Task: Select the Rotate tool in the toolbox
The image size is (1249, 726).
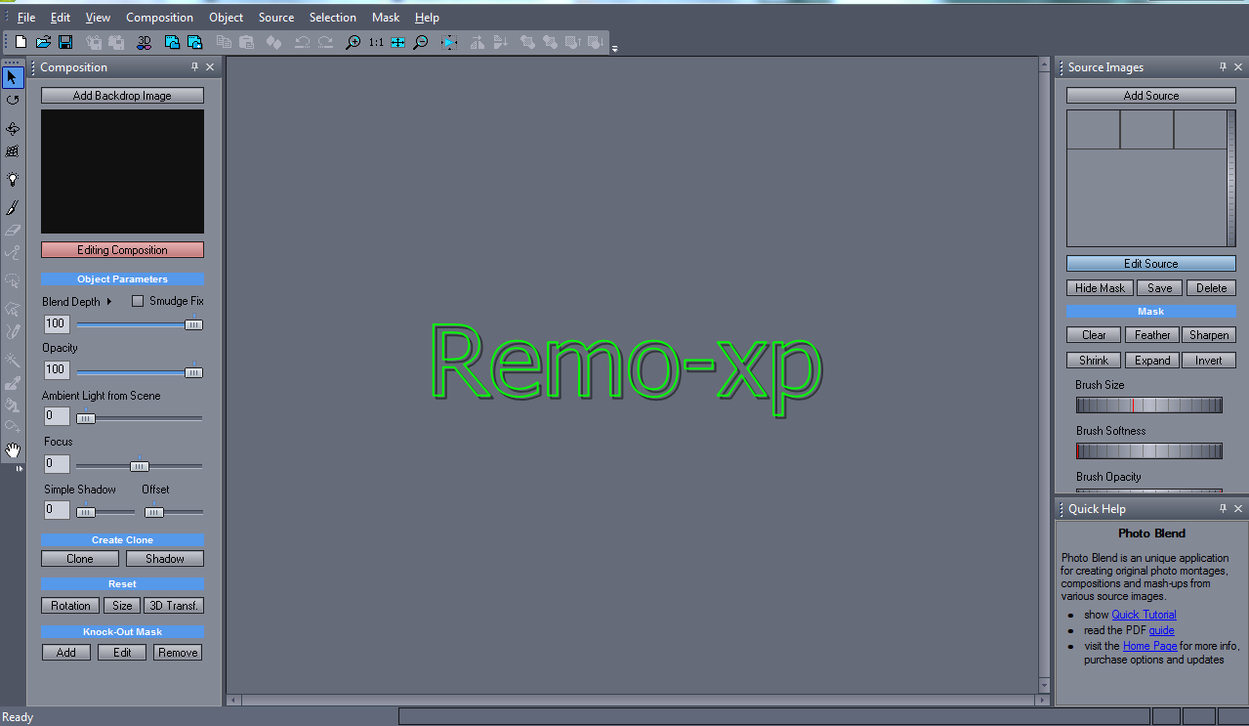Action: pos(13,100)
